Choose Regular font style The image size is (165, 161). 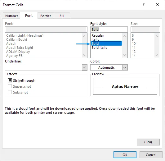[98, 35]
